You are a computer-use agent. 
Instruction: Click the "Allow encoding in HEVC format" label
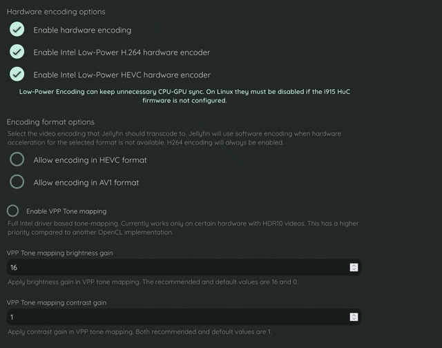pos(90,159)
